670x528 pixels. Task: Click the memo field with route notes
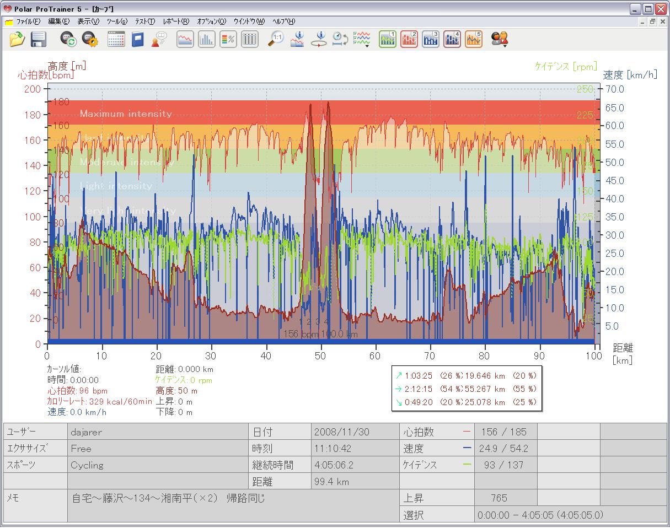[233, 505]
